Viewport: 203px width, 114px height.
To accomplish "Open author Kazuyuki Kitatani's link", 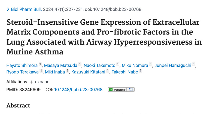I will pyautogui.click(x=89, y=72).
